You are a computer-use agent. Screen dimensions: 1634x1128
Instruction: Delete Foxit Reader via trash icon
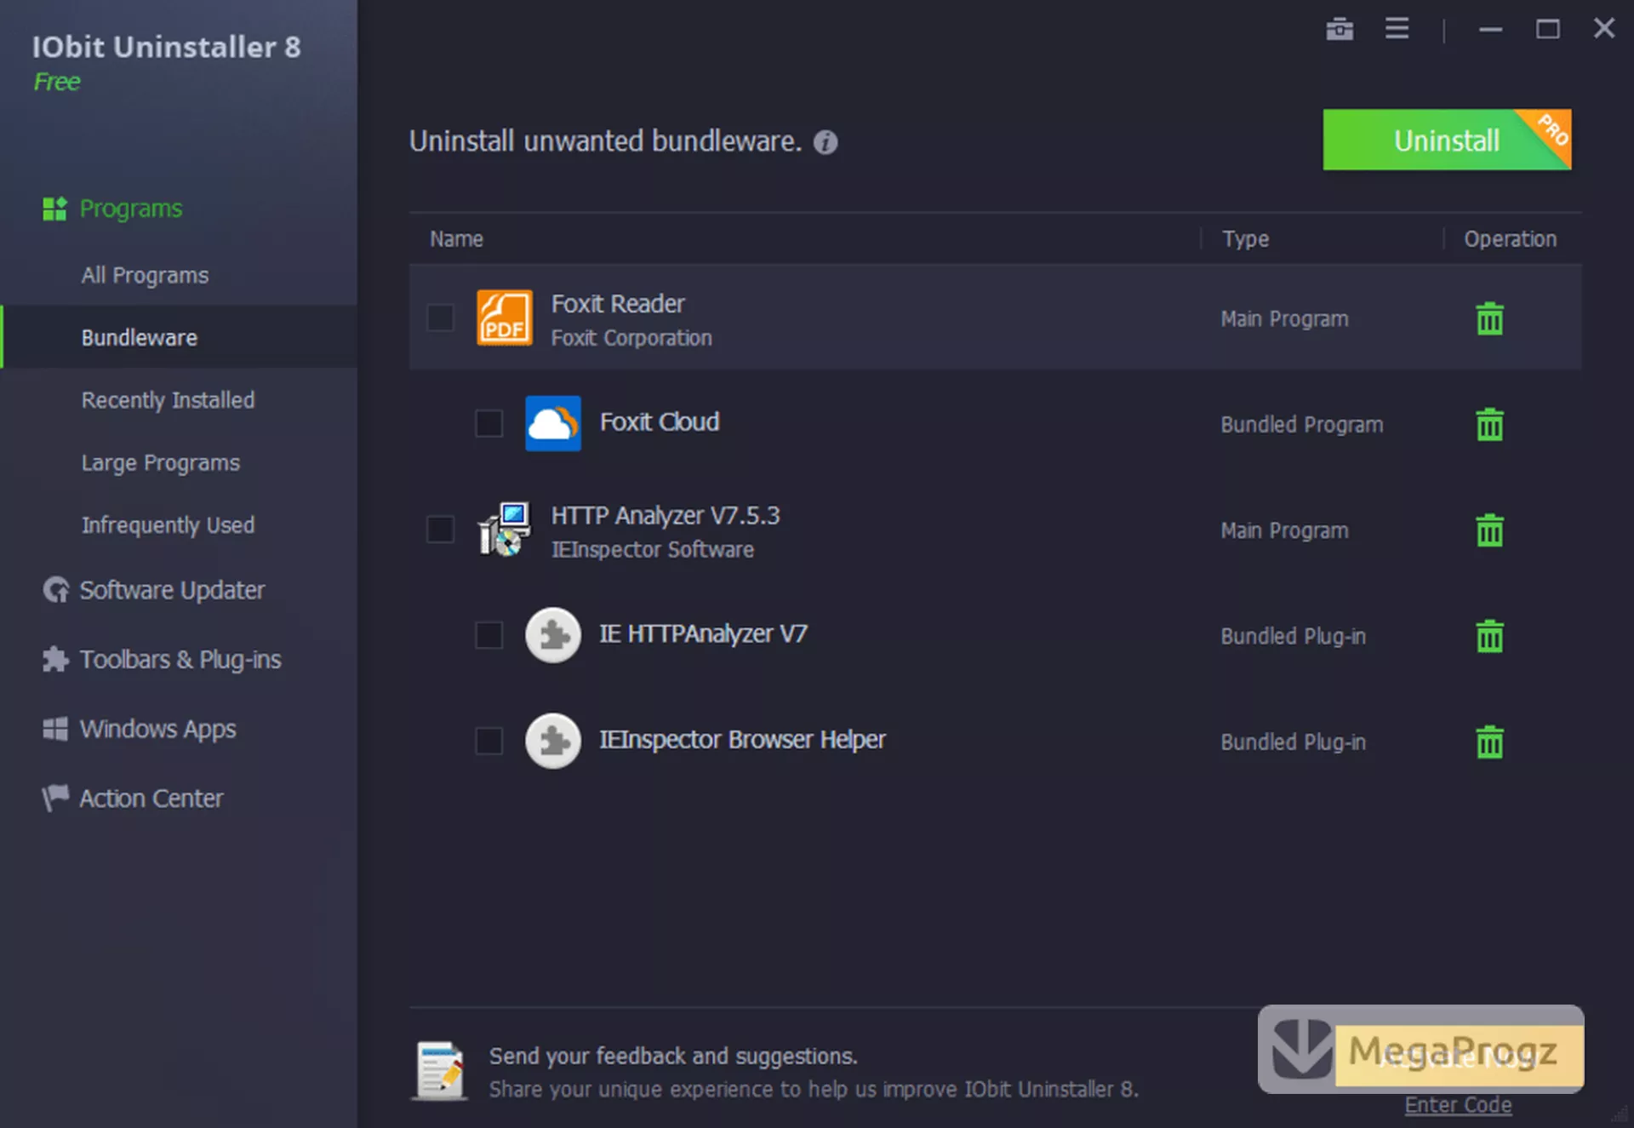click(1489, 318)
